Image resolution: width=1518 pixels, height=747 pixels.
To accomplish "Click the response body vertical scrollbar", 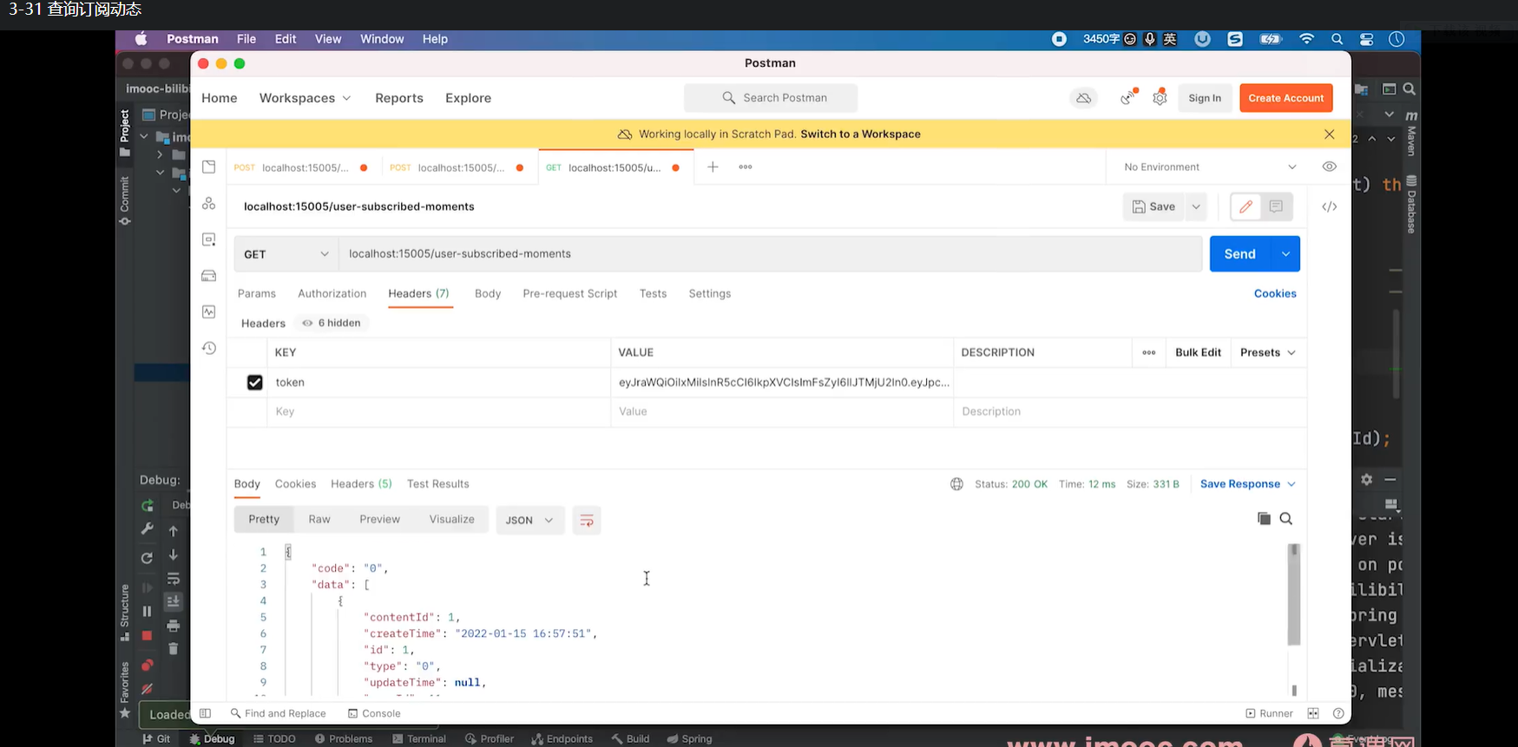I will point(1294,595).
